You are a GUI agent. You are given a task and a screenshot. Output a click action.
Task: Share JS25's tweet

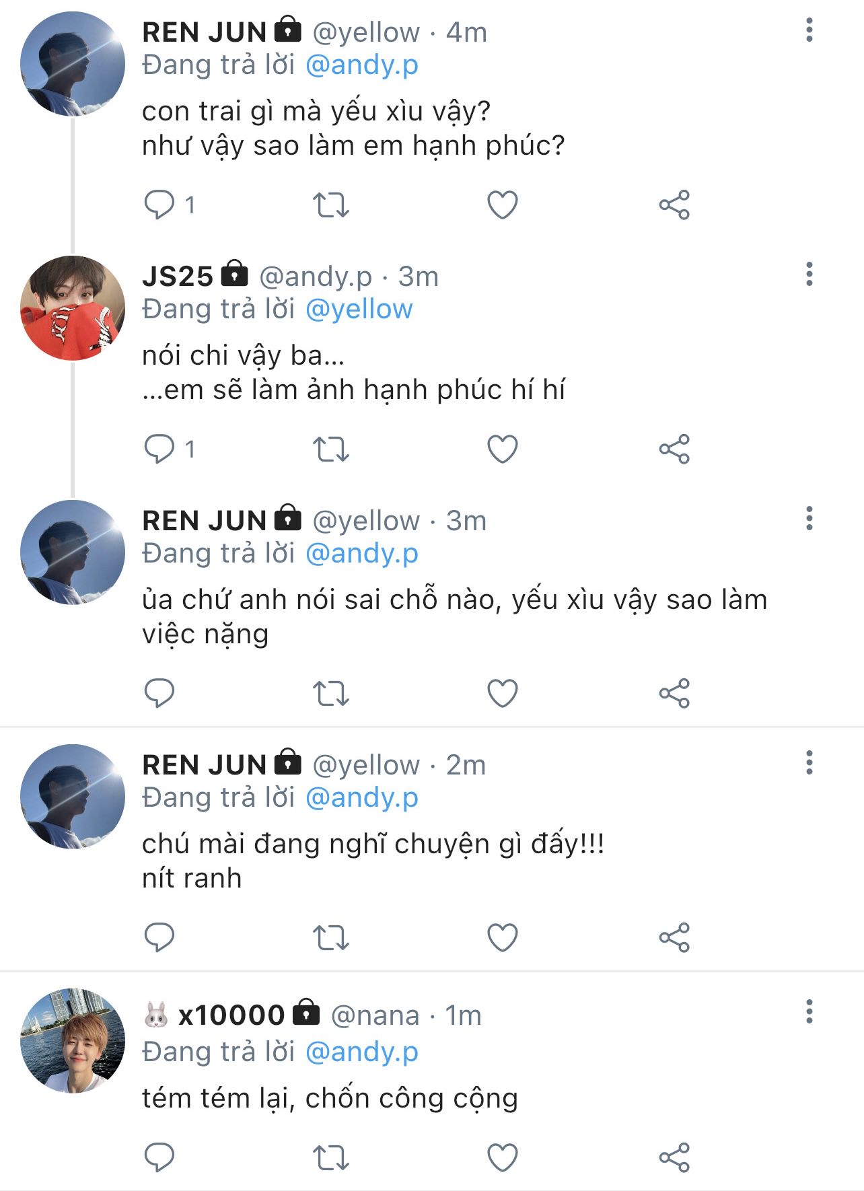click(674, 449)
